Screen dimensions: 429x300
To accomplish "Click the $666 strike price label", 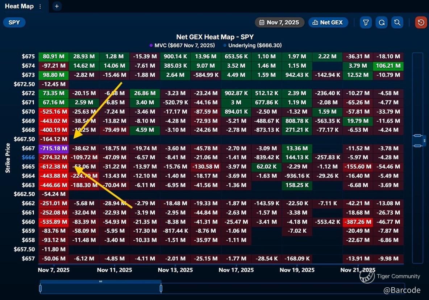I will tap(28, 157).
